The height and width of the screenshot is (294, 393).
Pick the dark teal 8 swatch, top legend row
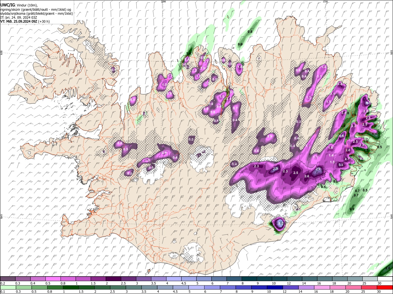click(249, 279)
